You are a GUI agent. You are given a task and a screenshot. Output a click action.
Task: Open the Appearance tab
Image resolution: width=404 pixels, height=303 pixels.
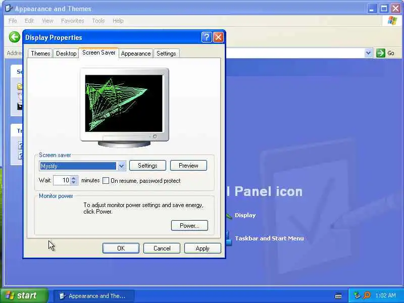(136, 54)
